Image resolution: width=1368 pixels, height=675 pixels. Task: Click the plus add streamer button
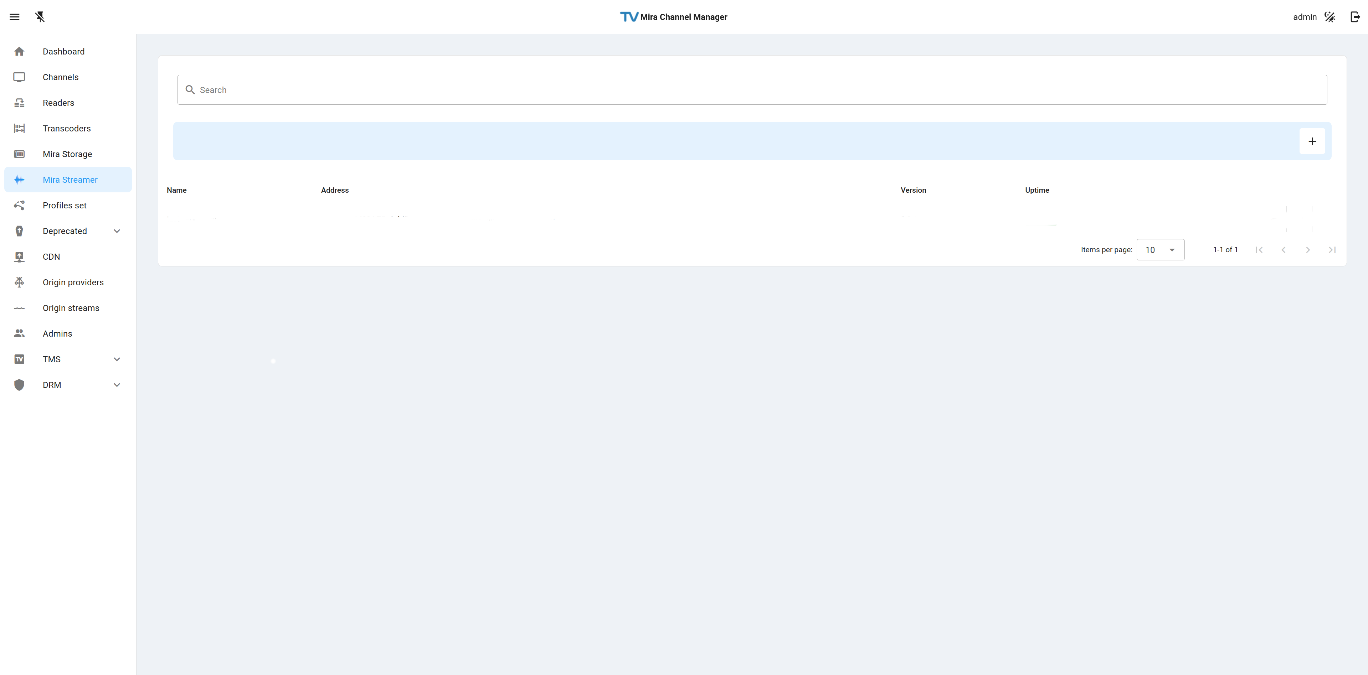click(1312, 141)
